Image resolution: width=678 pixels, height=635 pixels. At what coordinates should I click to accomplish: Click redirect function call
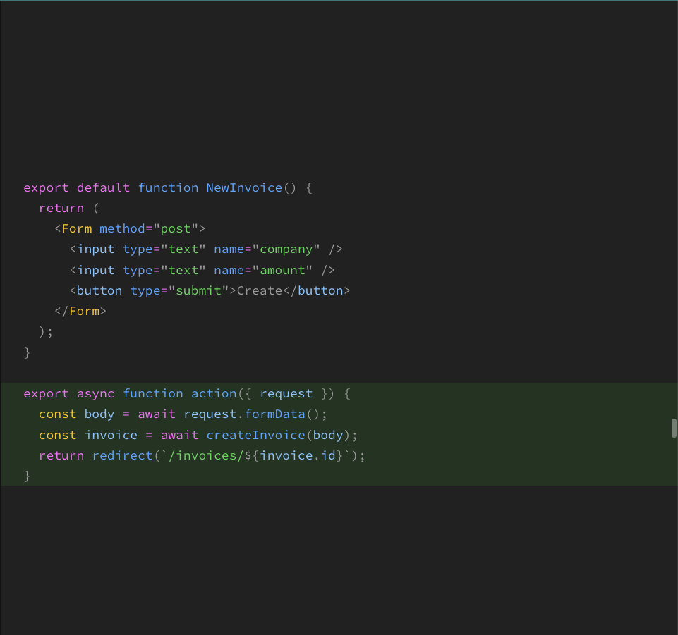click(122, 455)
